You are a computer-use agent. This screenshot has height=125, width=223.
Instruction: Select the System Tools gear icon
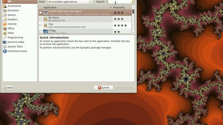click(5, 47)
